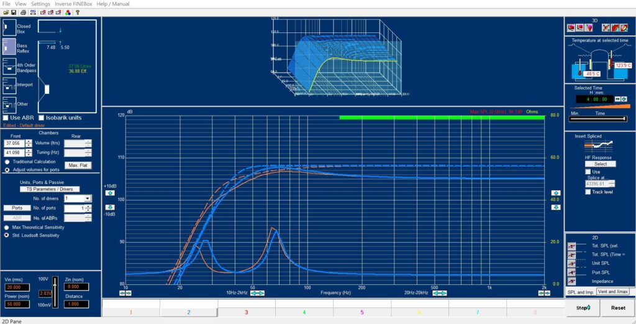The width and height of the screenshot is (636, 324).
Task: Select the Interport enclosure icon
Action: coord(9,85)
